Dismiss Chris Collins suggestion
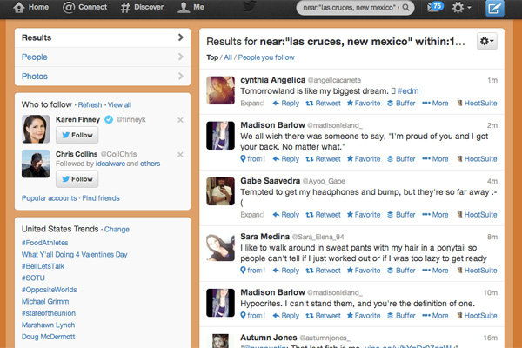The width and height of the screenshot is (522, 348). (x=180, y=155)
